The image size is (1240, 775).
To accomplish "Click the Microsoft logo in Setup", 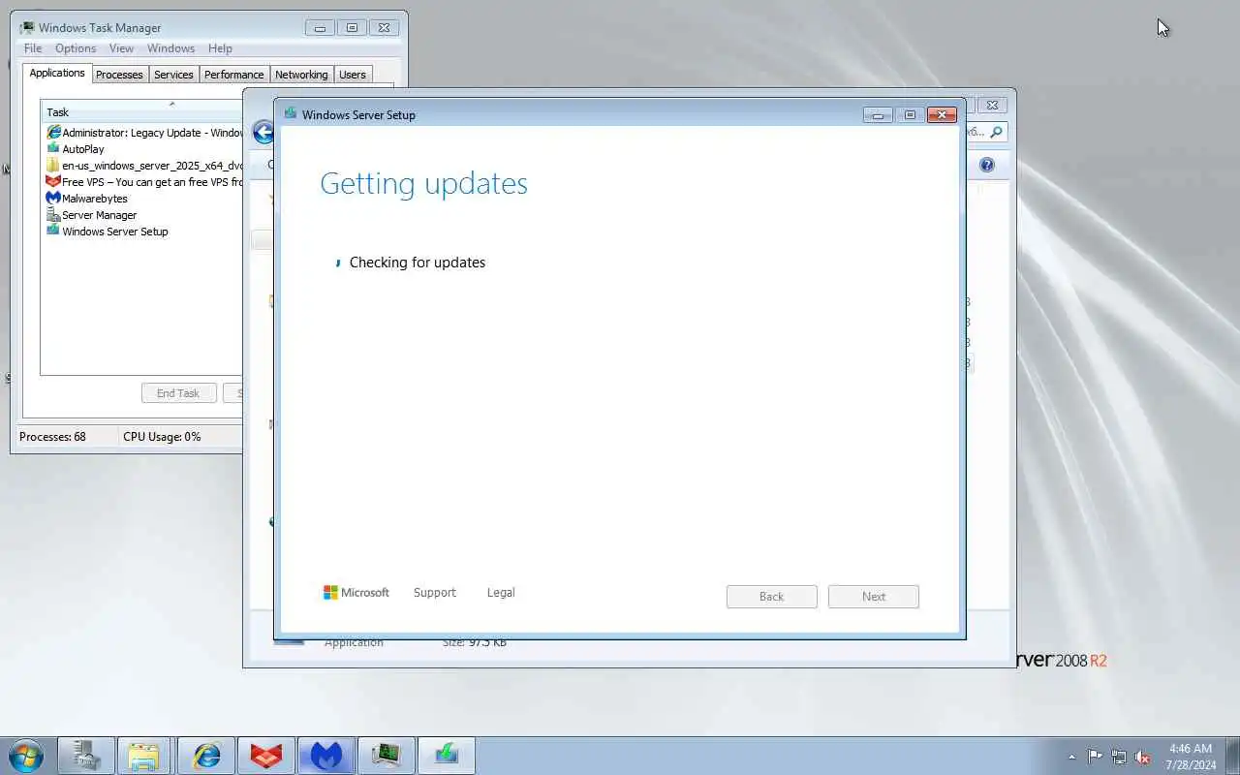I will [x=356, y=593].
